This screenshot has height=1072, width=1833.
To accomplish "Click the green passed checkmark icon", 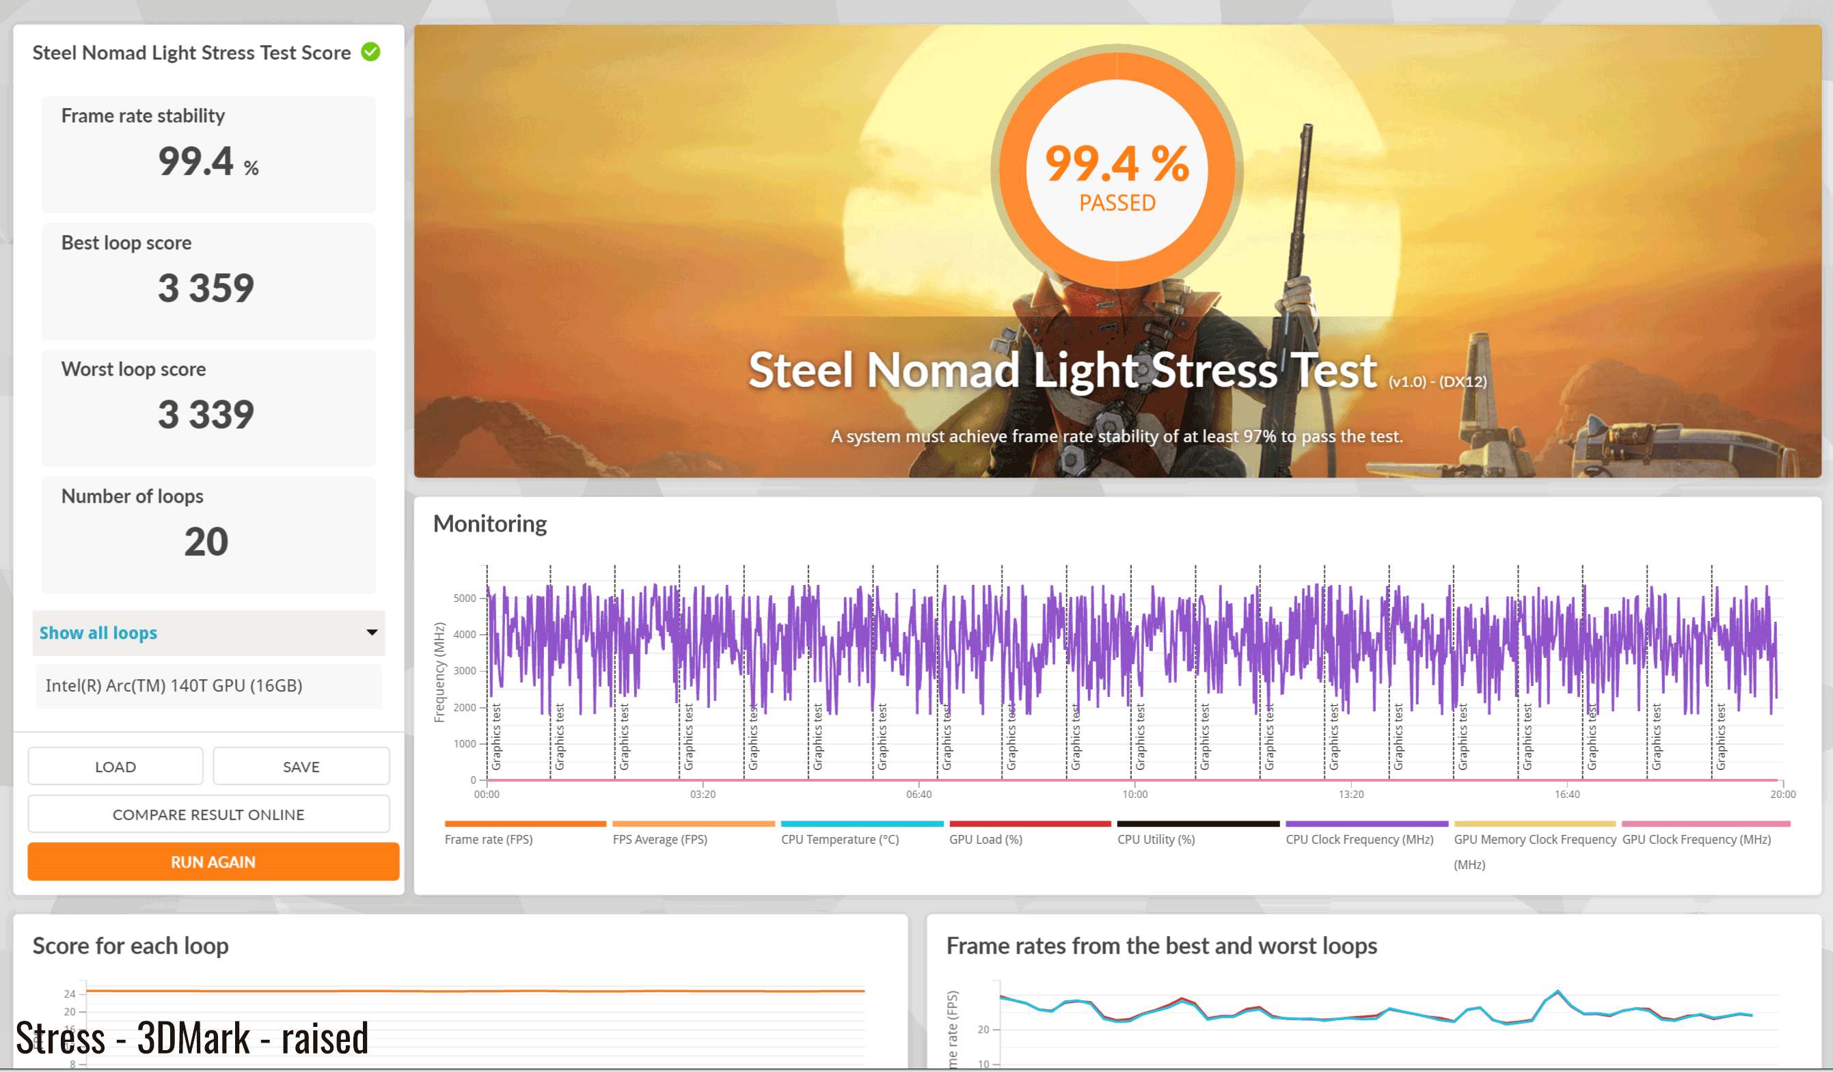I will tap(371, 53).
